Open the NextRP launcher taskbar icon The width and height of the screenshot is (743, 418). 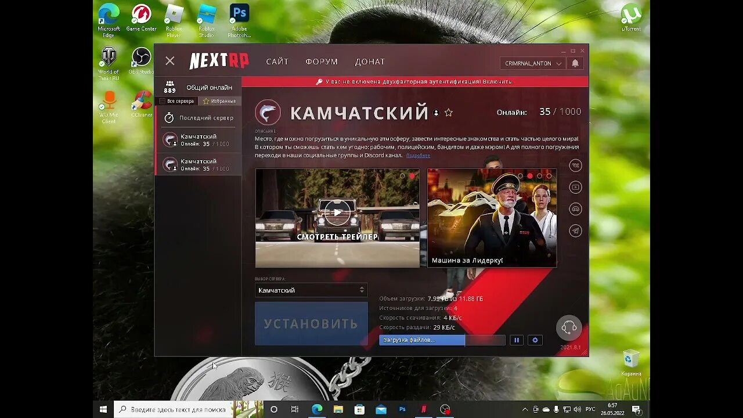pos(424,409)
